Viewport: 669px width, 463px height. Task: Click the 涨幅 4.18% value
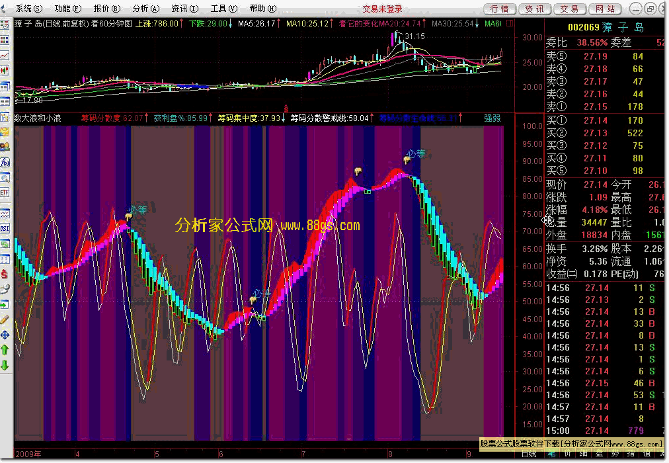(x=595, y=210)
